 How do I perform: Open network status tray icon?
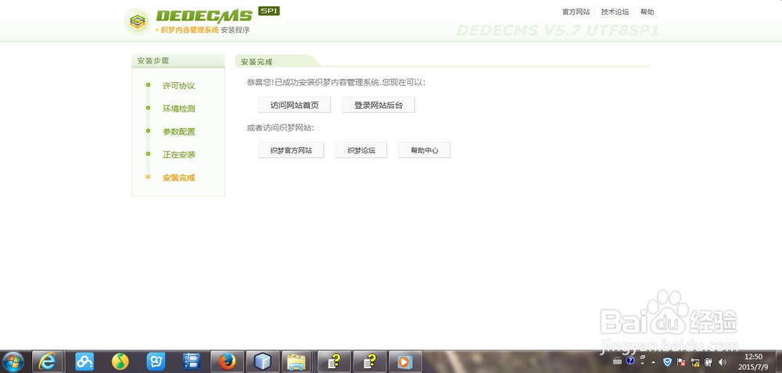pyautogui.click(x=694, y=362)
